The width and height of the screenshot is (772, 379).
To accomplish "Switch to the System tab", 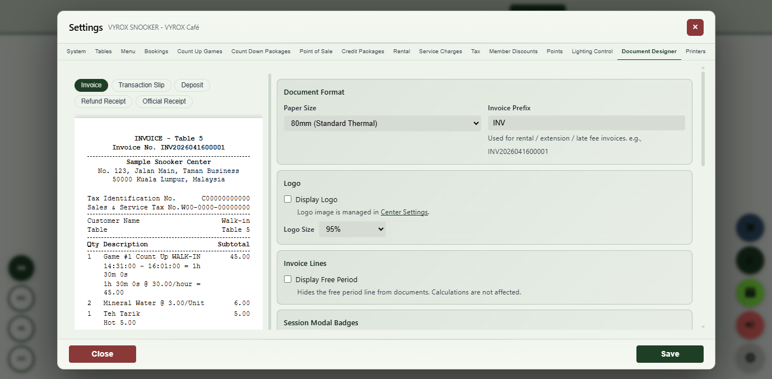I will (x=76, y=52).
